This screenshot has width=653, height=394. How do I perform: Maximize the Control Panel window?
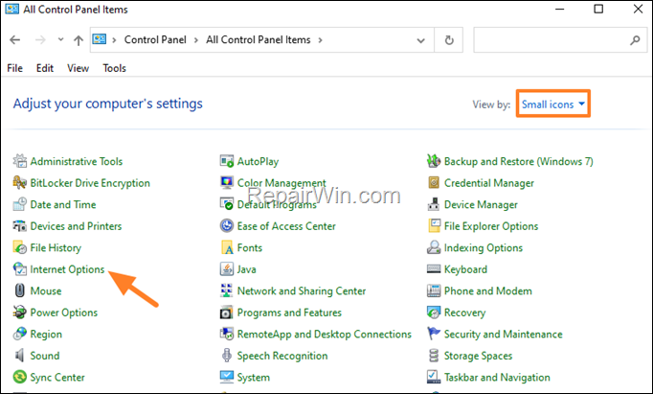coord(598,9)
